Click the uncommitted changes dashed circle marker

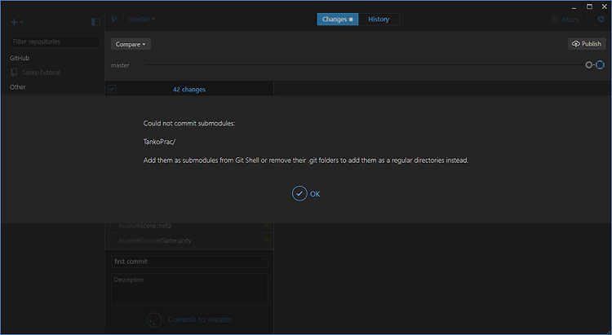[x=600, y=64]
